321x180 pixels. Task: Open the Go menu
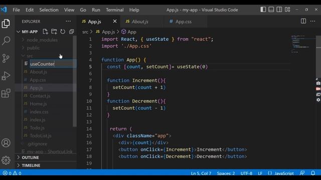[x=83, y=10]
